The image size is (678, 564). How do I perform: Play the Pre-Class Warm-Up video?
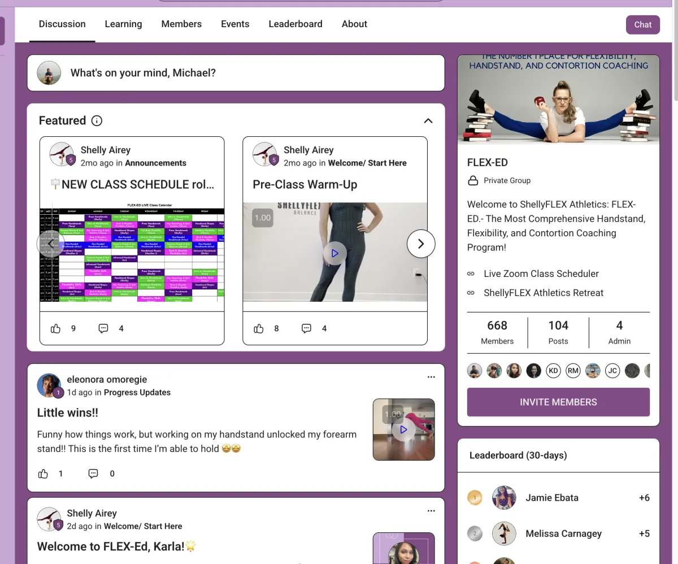pos(334,253)
